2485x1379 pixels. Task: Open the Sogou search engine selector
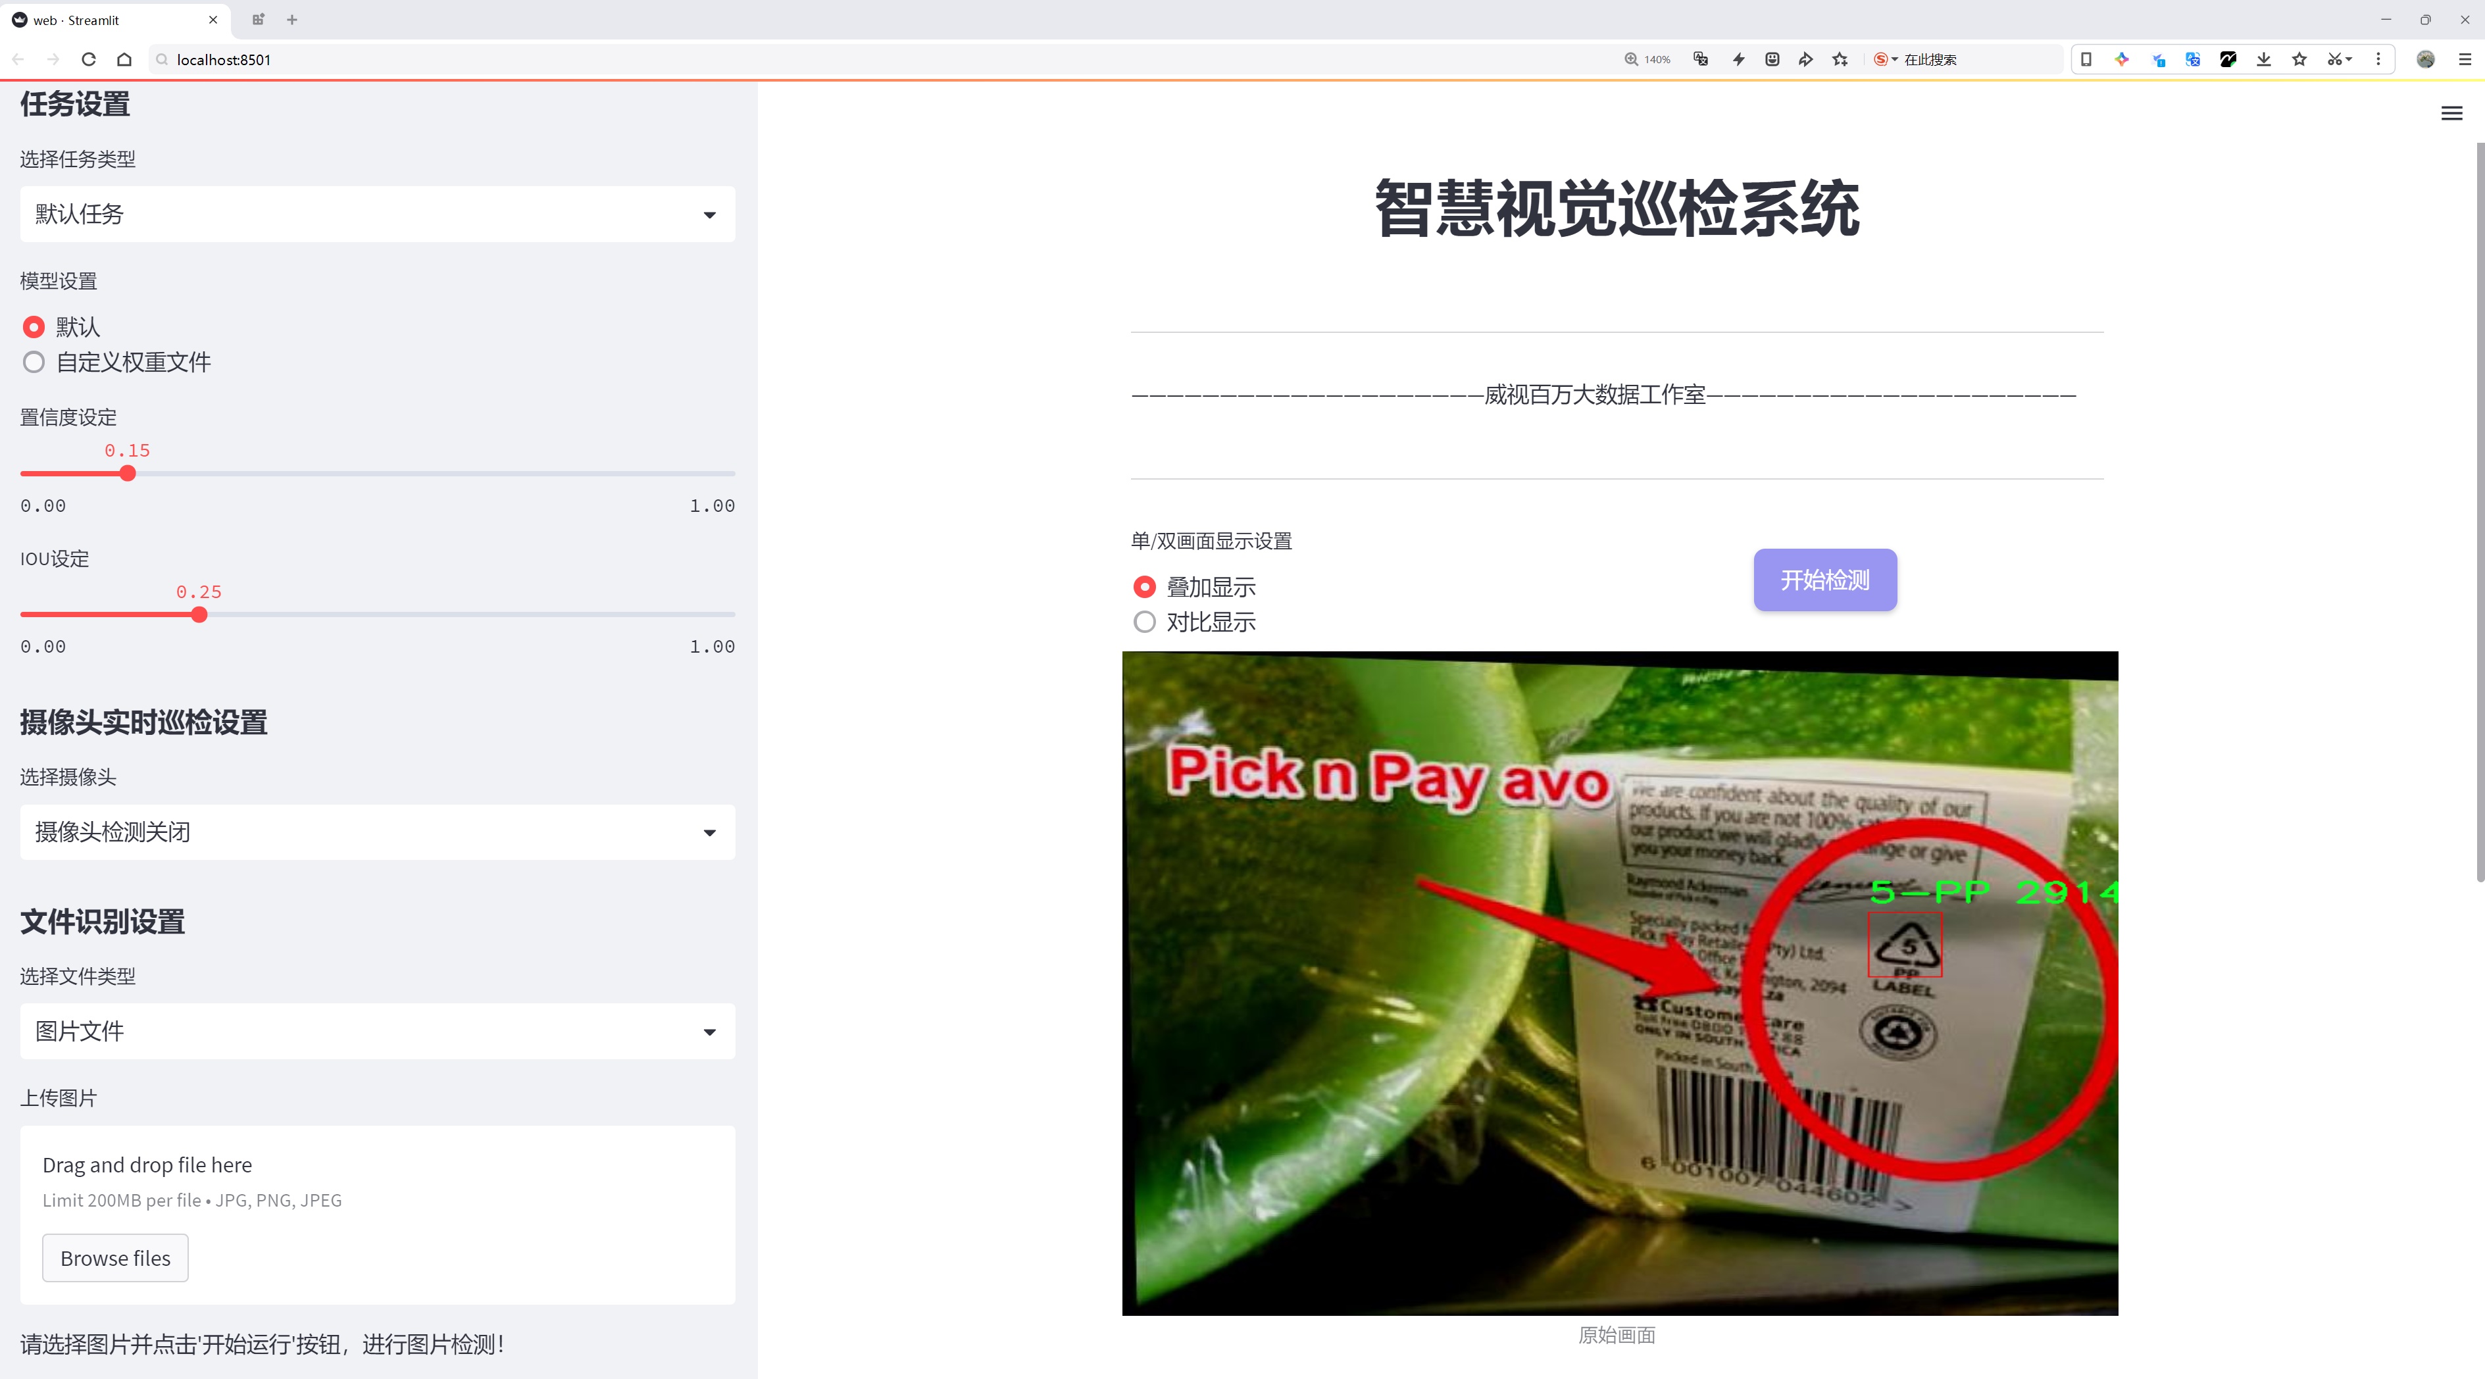click(x=1885, y=59)
